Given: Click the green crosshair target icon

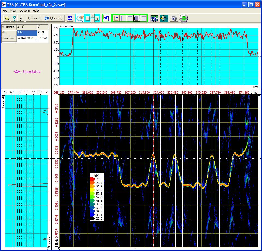Looking at the screenshot, I should (x=184, y=18).
